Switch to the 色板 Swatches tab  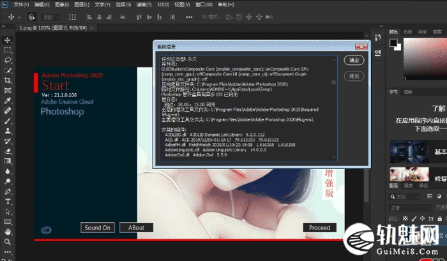click(408, 32)
